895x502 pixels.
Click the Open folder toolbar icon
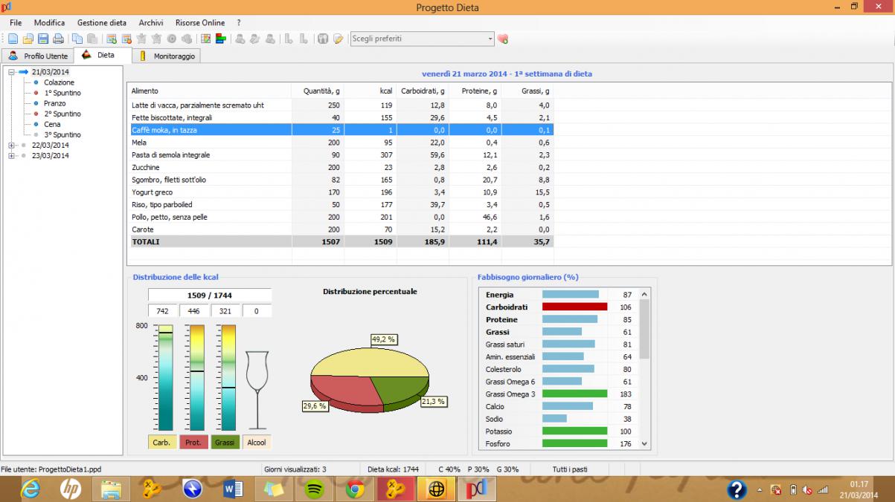click(28, 39)
